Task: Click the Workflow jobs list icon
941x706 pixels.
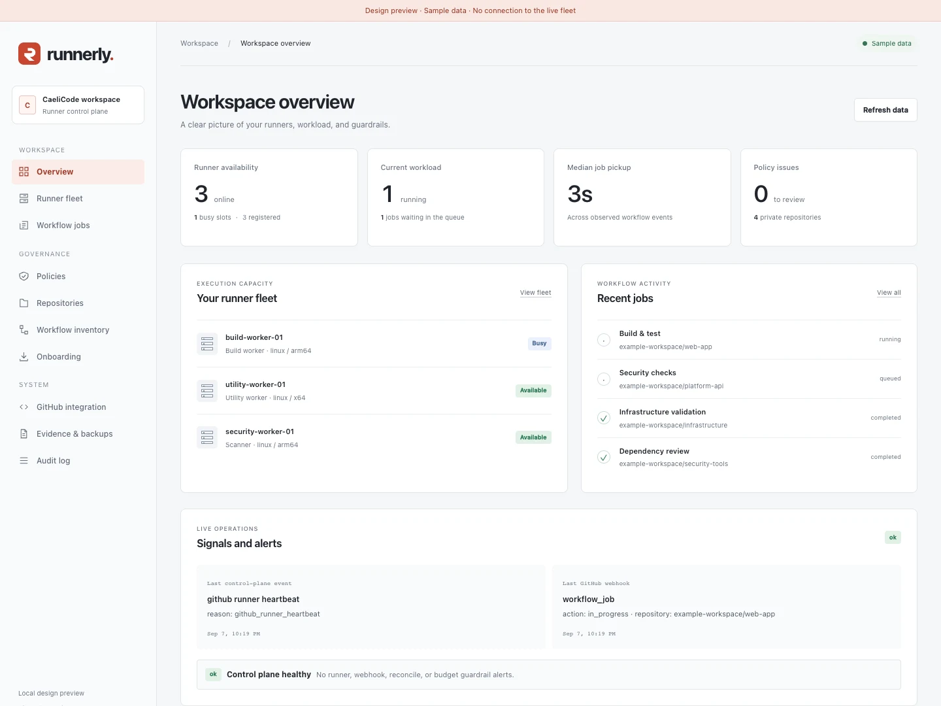Action: pyautogui.click(x=24, y=226)
